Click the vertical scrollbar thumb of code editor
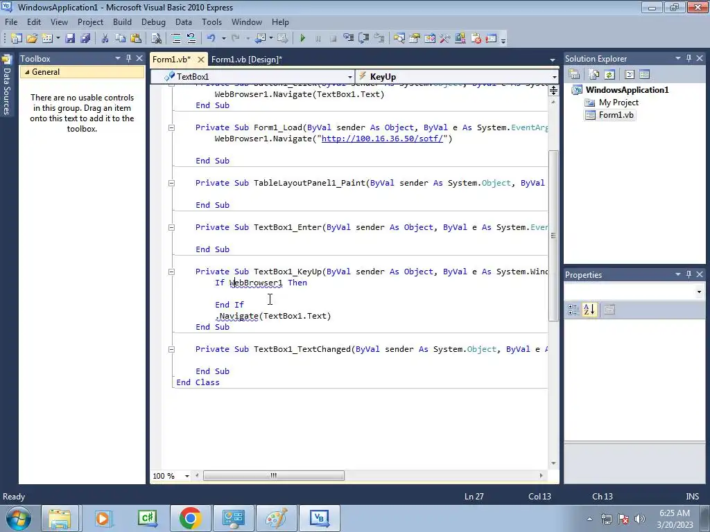This screenshot has width=710, height=532. click(553, 236)
